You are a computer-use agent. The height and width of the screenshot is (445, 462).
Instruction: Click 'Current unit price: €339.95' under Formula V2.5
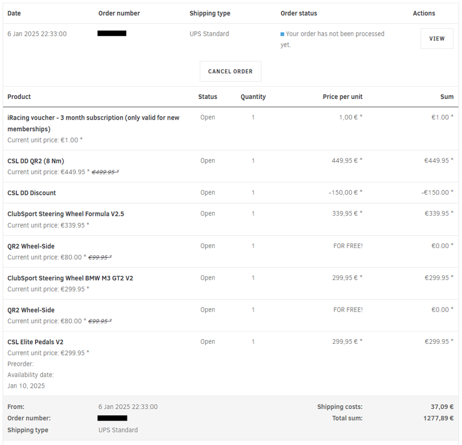[x=48, y=225]
